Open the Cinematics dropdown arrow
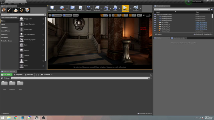Screen dimensions: 214x120 (111, 9)
